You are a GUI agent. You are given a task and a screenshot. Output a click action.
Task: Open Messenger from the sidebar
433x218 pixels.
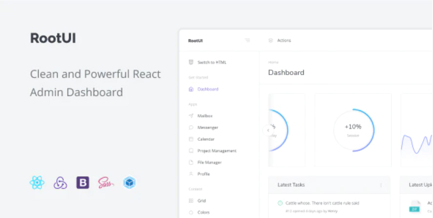(x=207, y=127)
